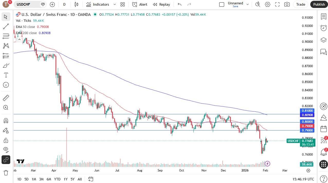Screen dimensions: 328x183
Task: Open the alerts panel clock icon
Action: 323,28
